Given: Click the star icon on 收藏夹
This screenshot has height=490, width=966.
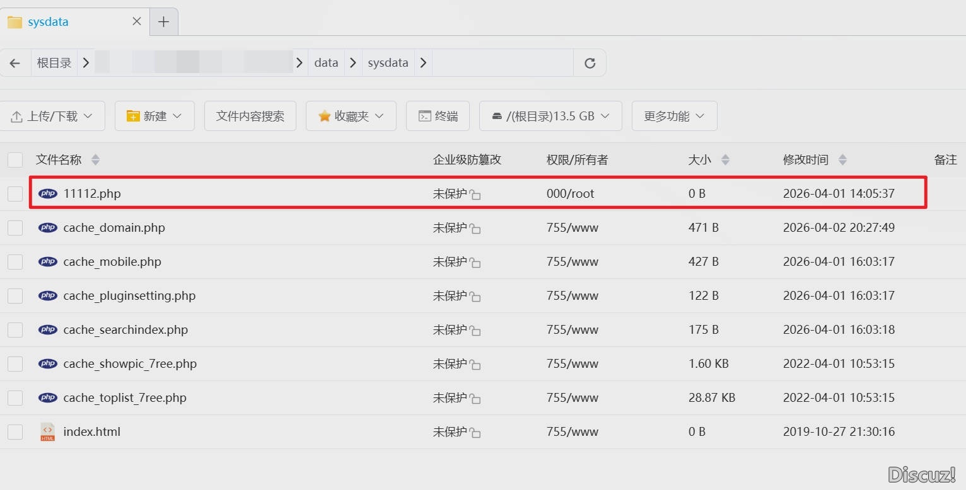Looking at the screenshot, I should [324, 116].
